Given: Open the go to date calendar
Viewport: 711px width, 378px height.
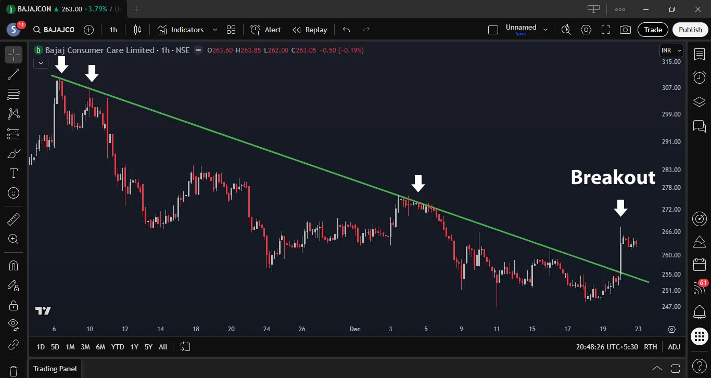Looking at the screenshot, I should click(x=185, y=347).
